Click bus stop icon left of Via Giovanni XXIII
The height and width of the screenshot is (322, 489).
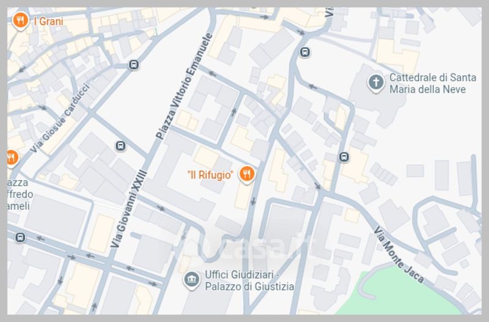pos(120,146)
